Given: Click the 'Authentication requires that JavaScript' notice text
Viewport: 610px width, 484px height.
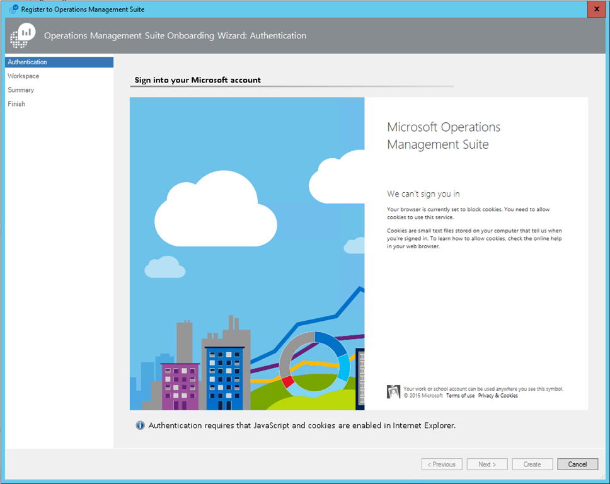Looking at the screenshot, I should coord(302,425).
